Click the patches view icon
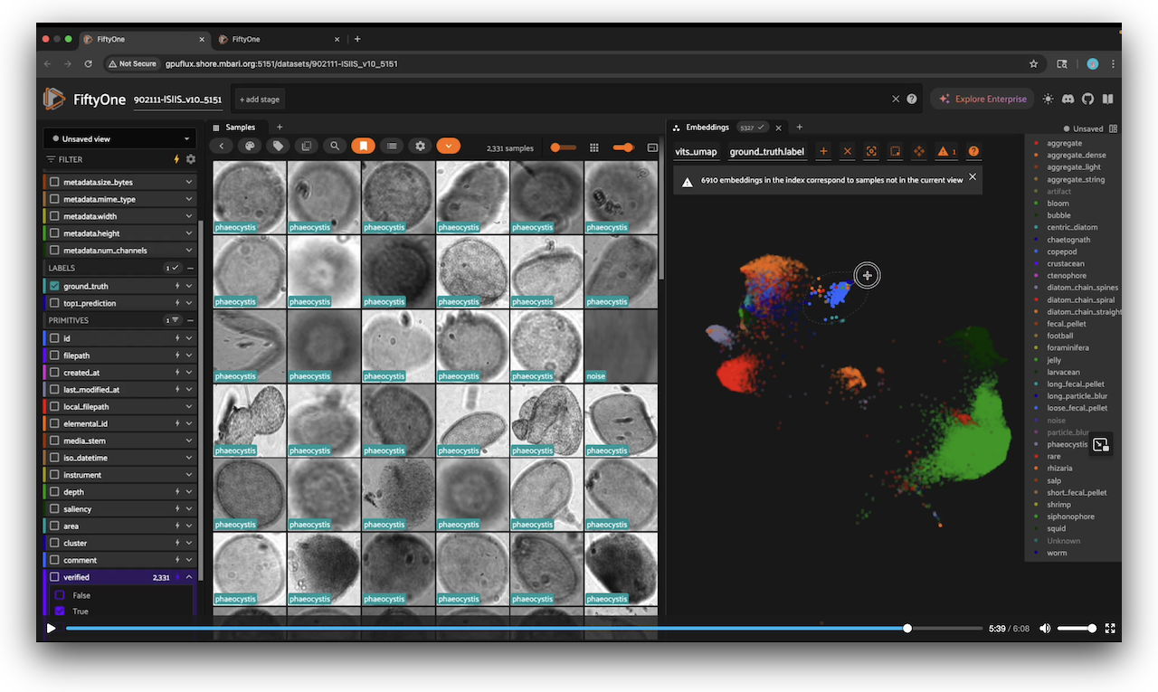 pos(307,146)
